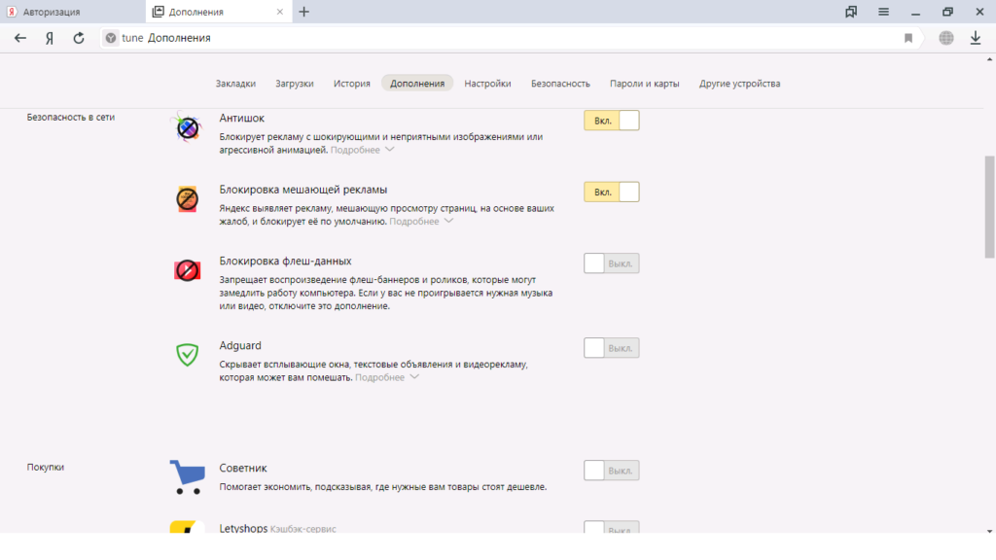Image resolution: width=996 pixels, height=560 pixels.
Task: Close the Дополнения tab
Action: [x=280, y=12]
